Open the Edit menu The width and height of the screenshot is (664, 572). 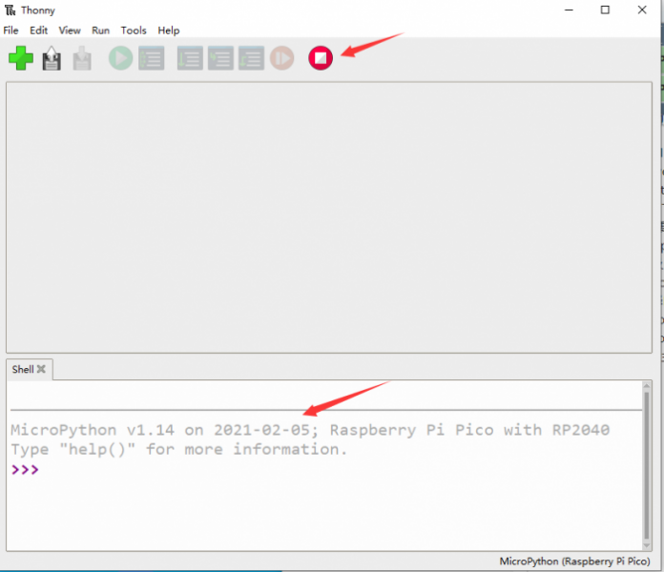coord(38,31)
